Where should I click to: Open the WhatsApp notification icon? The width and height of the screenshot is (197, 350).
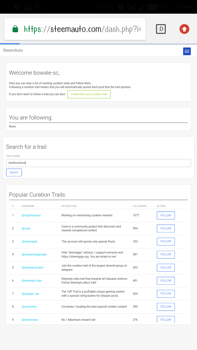click(38, 7)
